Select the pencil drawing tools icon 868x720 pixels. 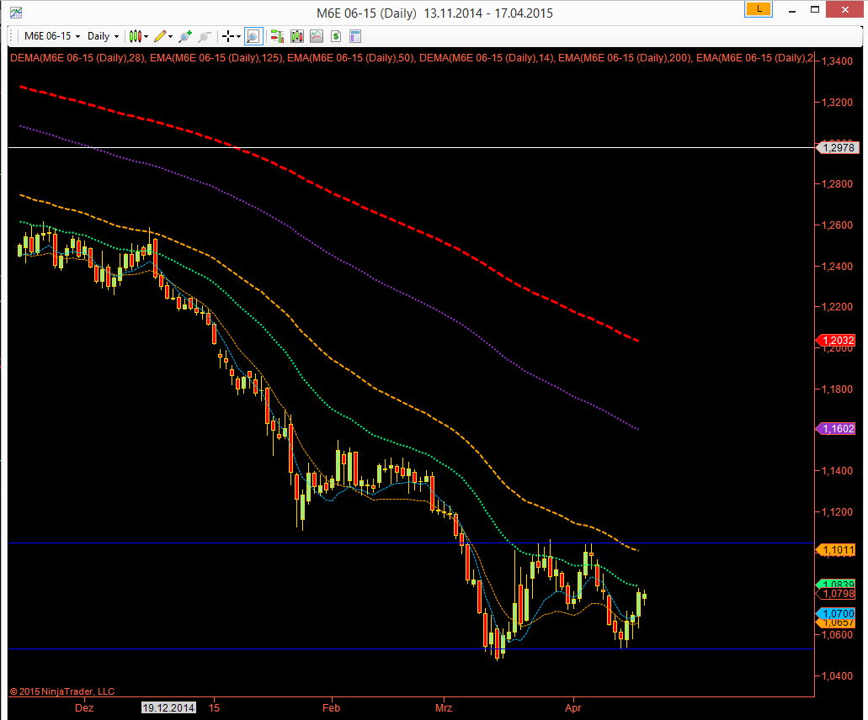coord(160,36)
